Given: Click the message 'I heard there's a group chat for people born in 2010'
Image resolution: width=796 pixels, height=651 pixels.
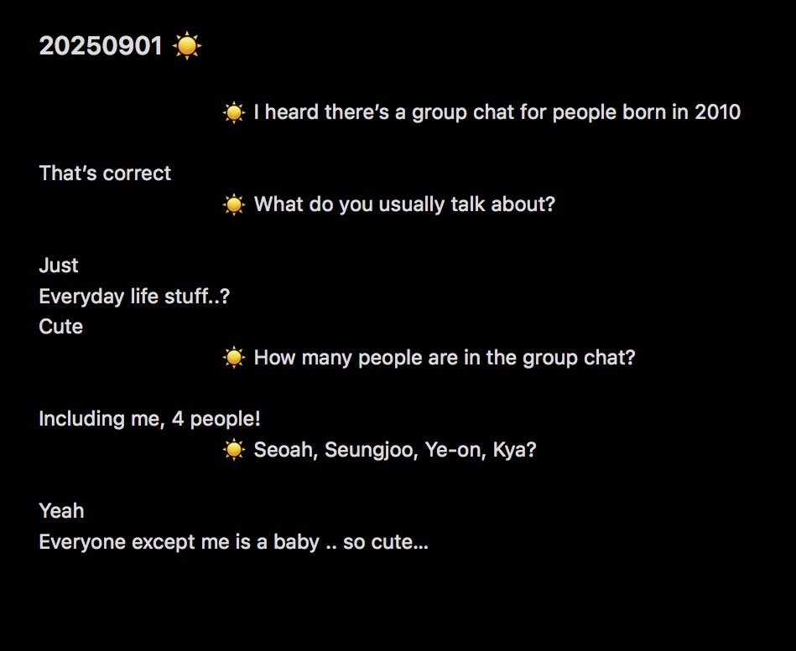Looking at the screenshot, I should click(x=497, y=112).
